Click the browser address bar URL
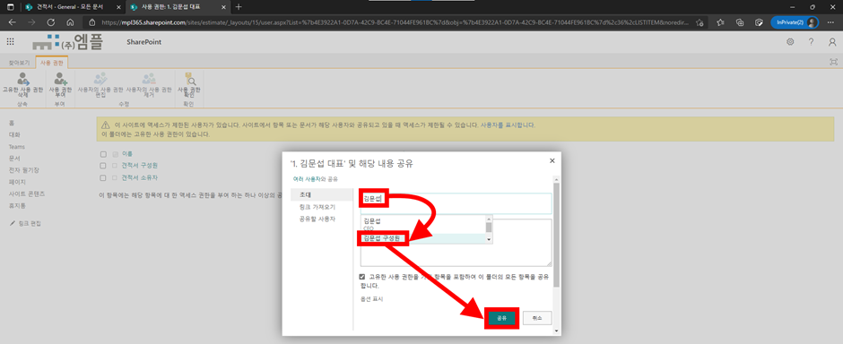This screenshot has height=344, width=843. [x=395, y=22]
